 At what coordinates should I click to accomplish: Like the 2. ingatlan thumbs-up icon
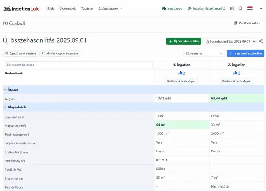click(x=235, y=73)
